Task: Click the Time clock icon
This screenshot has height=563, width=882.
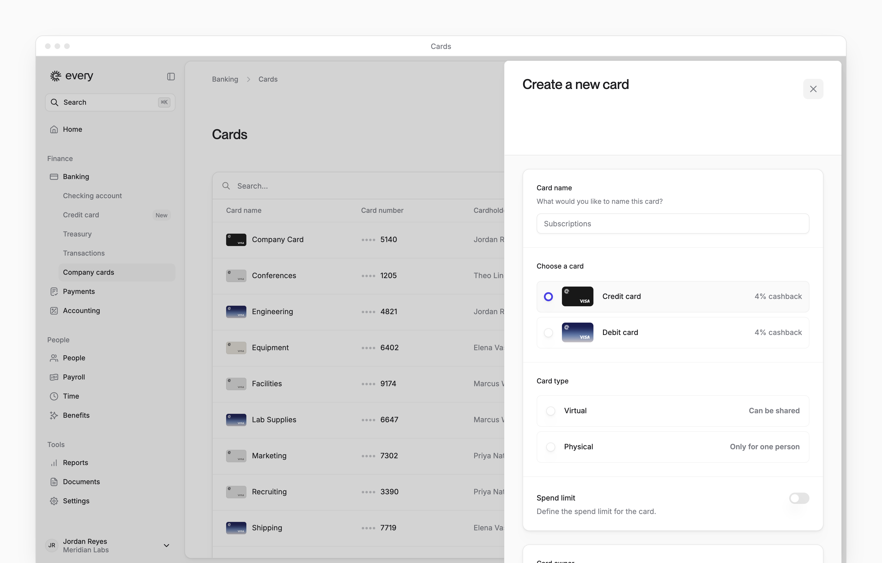Action: coord(54,396)
